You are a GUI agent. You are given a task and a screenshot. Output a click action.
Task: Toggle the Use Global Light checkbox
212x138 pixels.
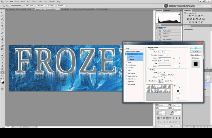tap(164, 75)
